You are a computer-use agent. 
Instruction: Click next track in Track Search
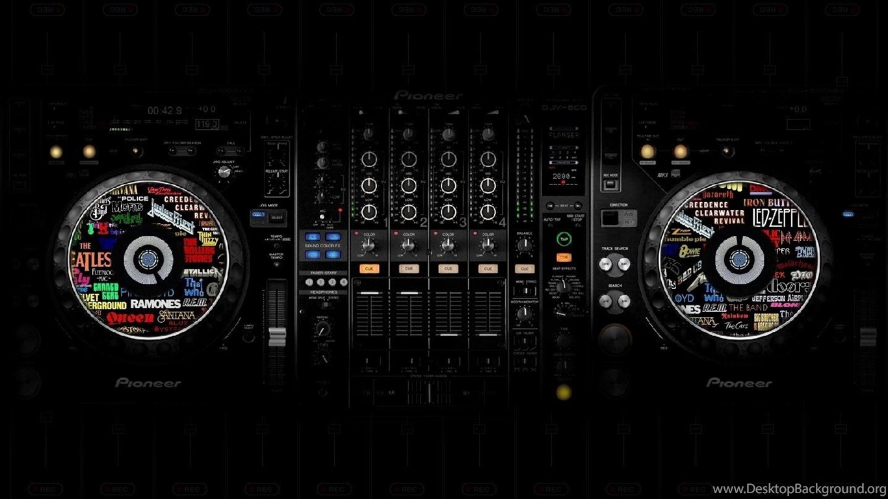pyautogui.click(x=623, y=264)
